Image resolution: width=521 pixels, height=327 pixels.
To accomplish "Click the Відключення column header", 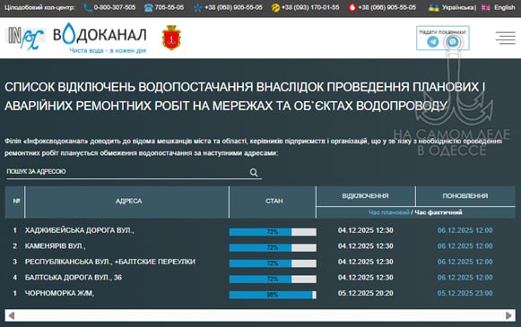I will [365, 196].
